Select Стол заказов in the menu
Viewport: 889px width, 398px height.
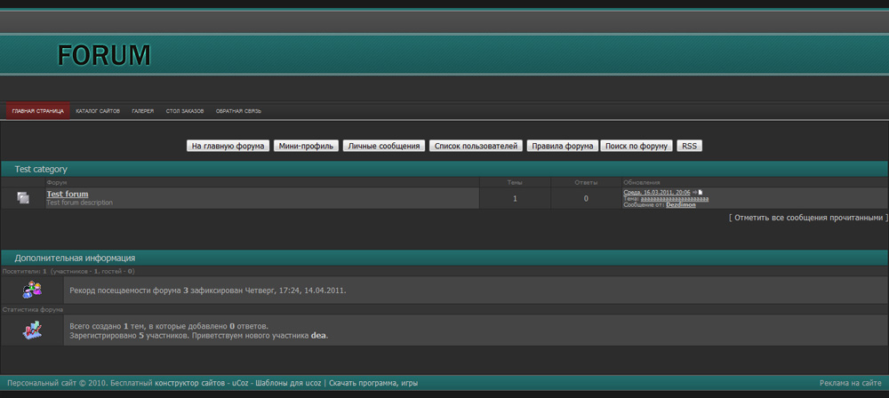pyautogui.click(x=185, y=111)
